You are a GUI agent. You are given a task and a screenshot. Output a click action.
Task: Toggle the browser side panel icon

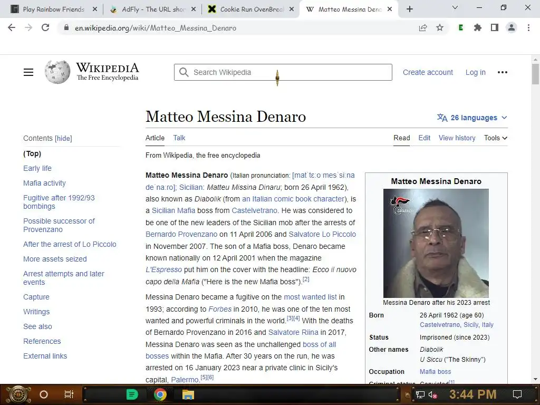click(494, 28)
